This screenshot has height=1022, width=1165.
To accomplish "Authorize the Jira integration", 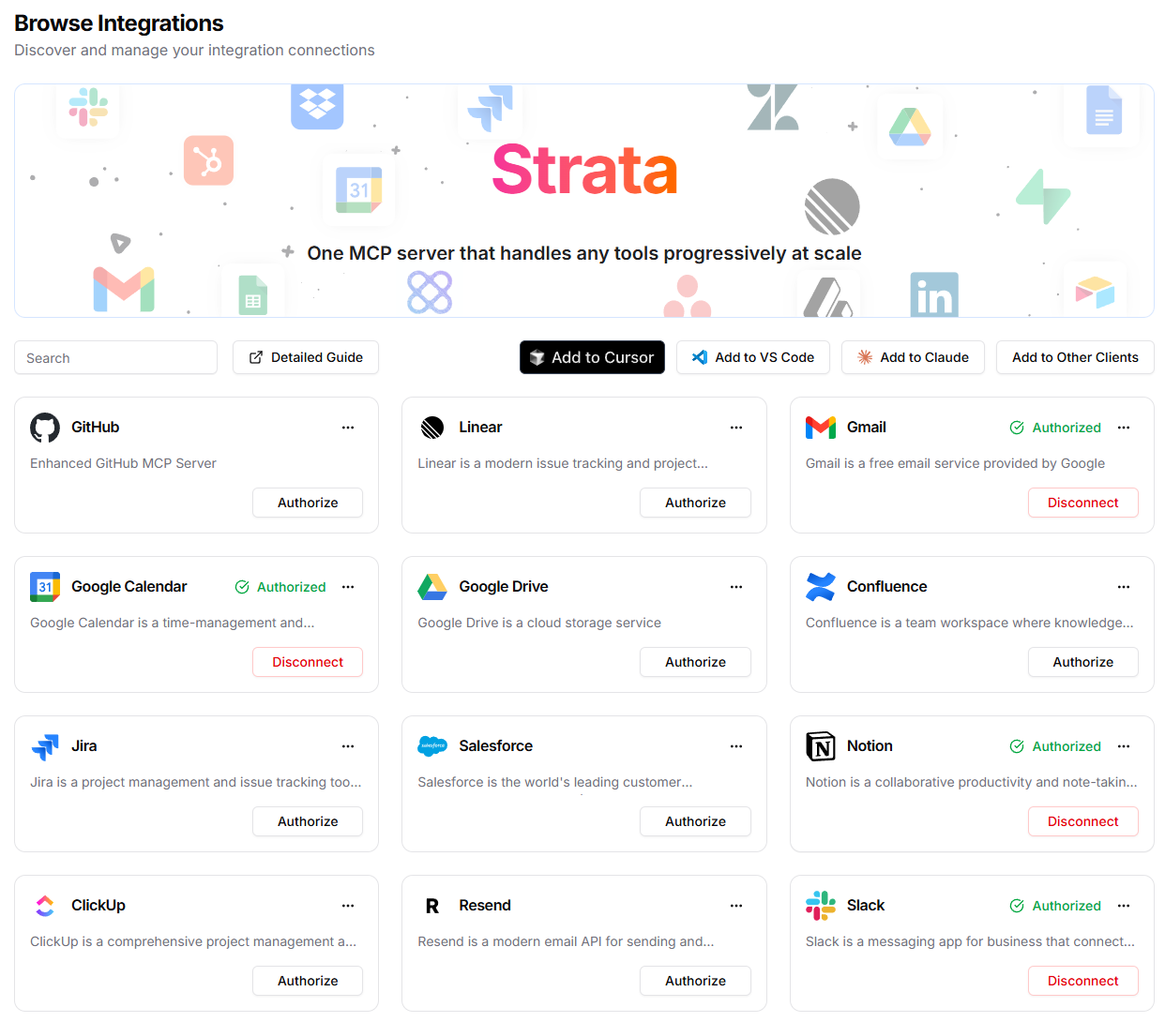I will 308,821.
